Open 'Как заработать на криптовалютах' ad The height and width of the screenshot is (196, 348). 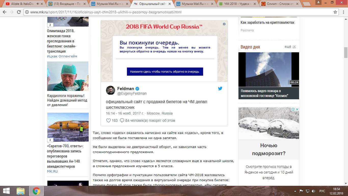[x=267, y=22]
